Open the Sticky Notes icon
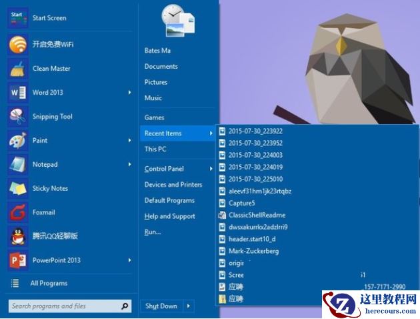Screen dimensions: 420x319 click(18, 188)
